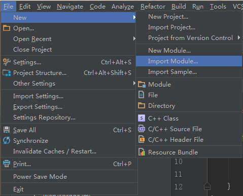Open the Navigate menu
This screenshot has width=243, height=196.
click(70, 7)
